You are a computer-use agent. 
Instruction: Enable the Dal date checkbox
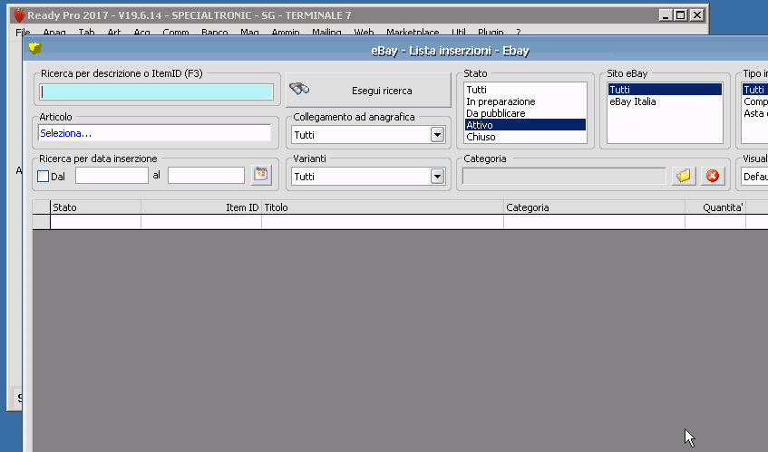tap(44, 176)
